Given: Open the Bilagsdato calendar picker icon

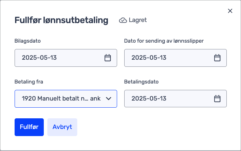Looking at the screenshot, I should (108, 58).
